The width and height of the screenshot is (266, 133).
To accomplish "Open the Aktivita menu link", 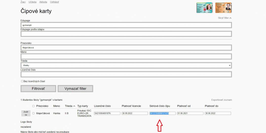I will pyautogui.click(x=43, y=2).
